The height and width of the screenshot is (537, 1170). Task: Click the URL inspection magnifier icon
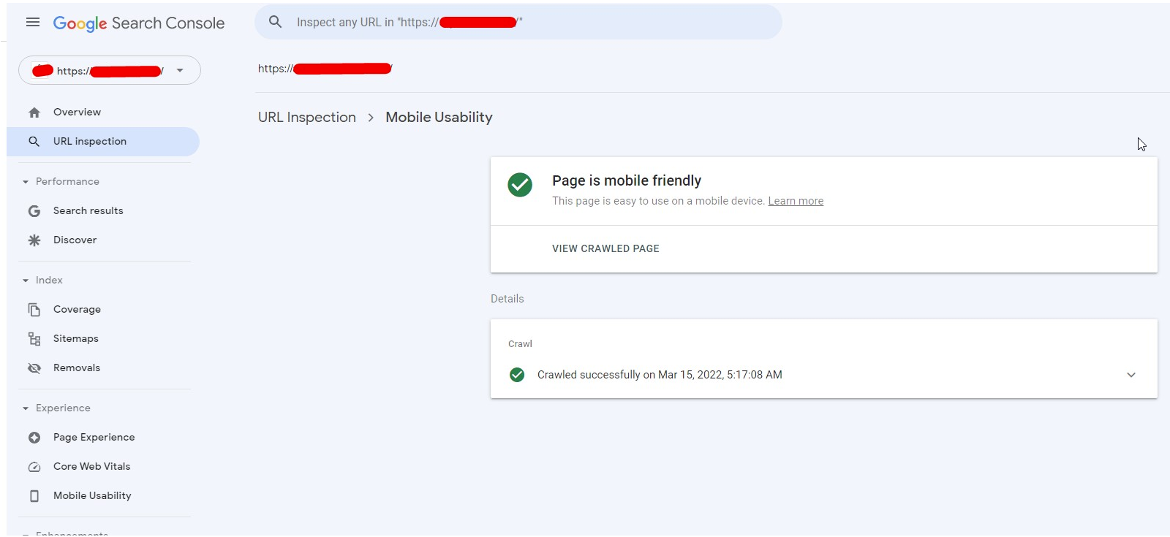coord(34,142)
